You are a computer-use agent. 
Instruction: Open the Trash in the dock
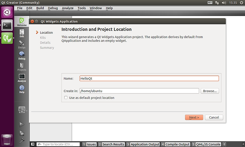point(7,140)
